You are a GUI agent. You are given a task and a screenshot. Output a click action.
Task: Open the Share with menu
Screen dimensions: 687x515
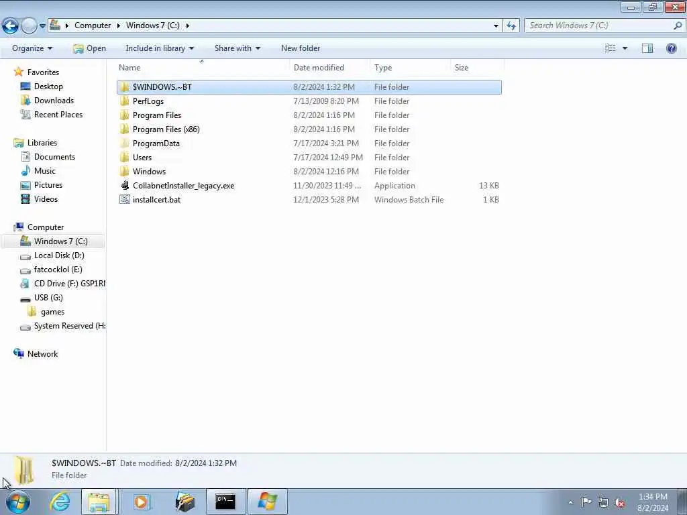click(x=237, y=48)
